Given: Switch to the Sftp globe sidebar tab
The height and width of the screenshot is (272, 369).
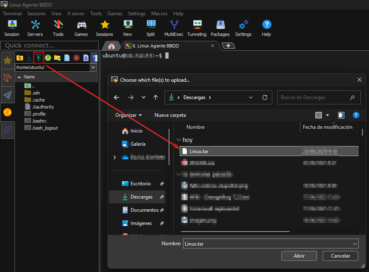Looking at the screenshot, I should pos(7,112).
